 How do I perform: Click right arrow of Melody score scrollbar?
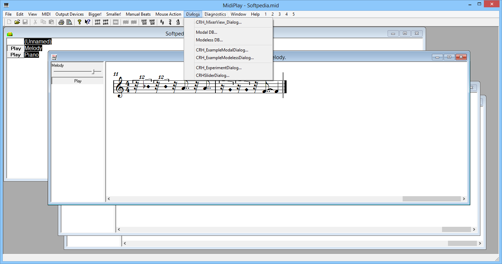point(464,199)
